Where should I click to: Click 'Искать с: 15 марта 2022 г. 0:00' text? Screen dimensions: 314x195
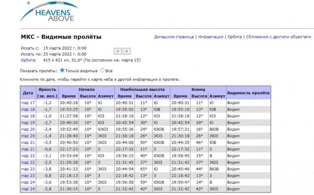(53, 48)
